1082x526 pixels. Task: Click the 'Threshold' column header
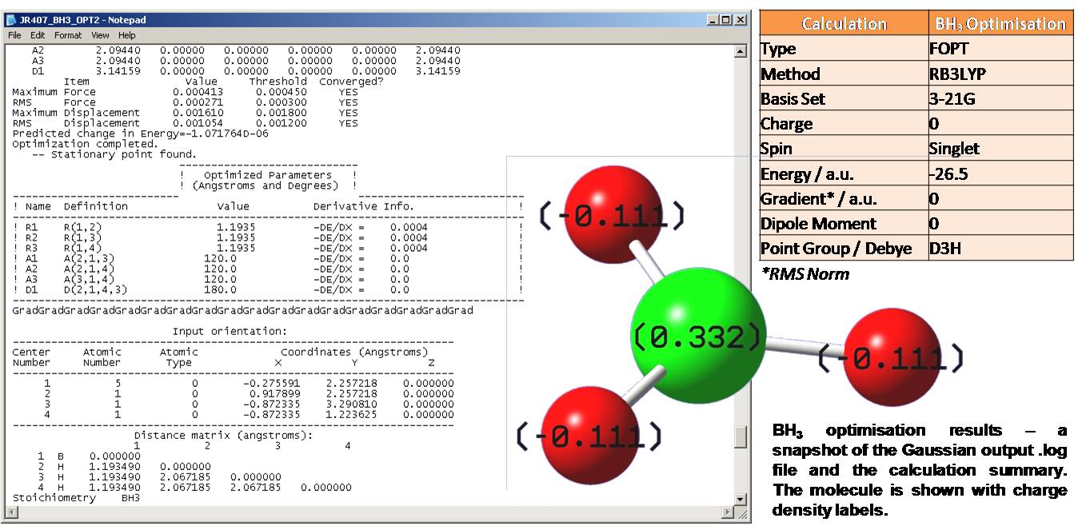point(277,82)
